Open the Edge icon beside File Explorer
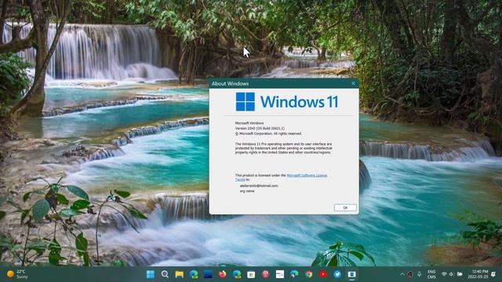 tap(194, 274)
